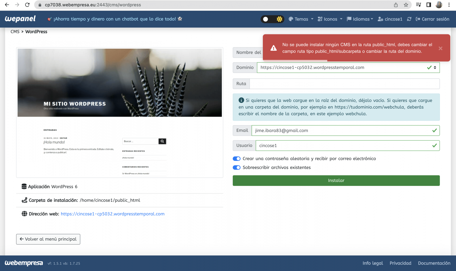Open Privacidad footer link
This screenshot has width=456, height=271.
(400, 263)
